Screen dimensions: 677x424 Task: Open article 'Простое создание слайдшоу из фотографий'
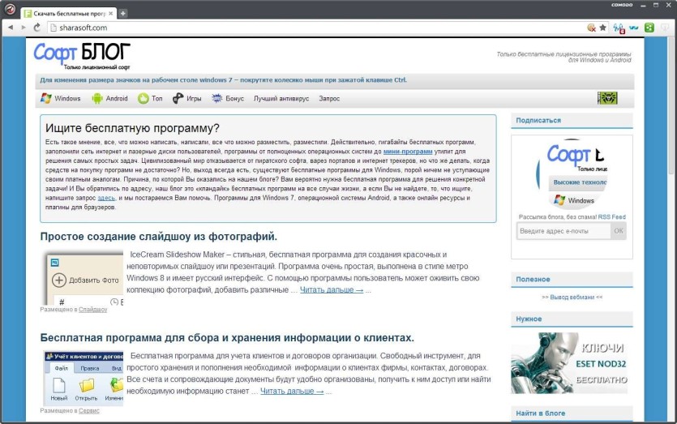coord(158,237)
